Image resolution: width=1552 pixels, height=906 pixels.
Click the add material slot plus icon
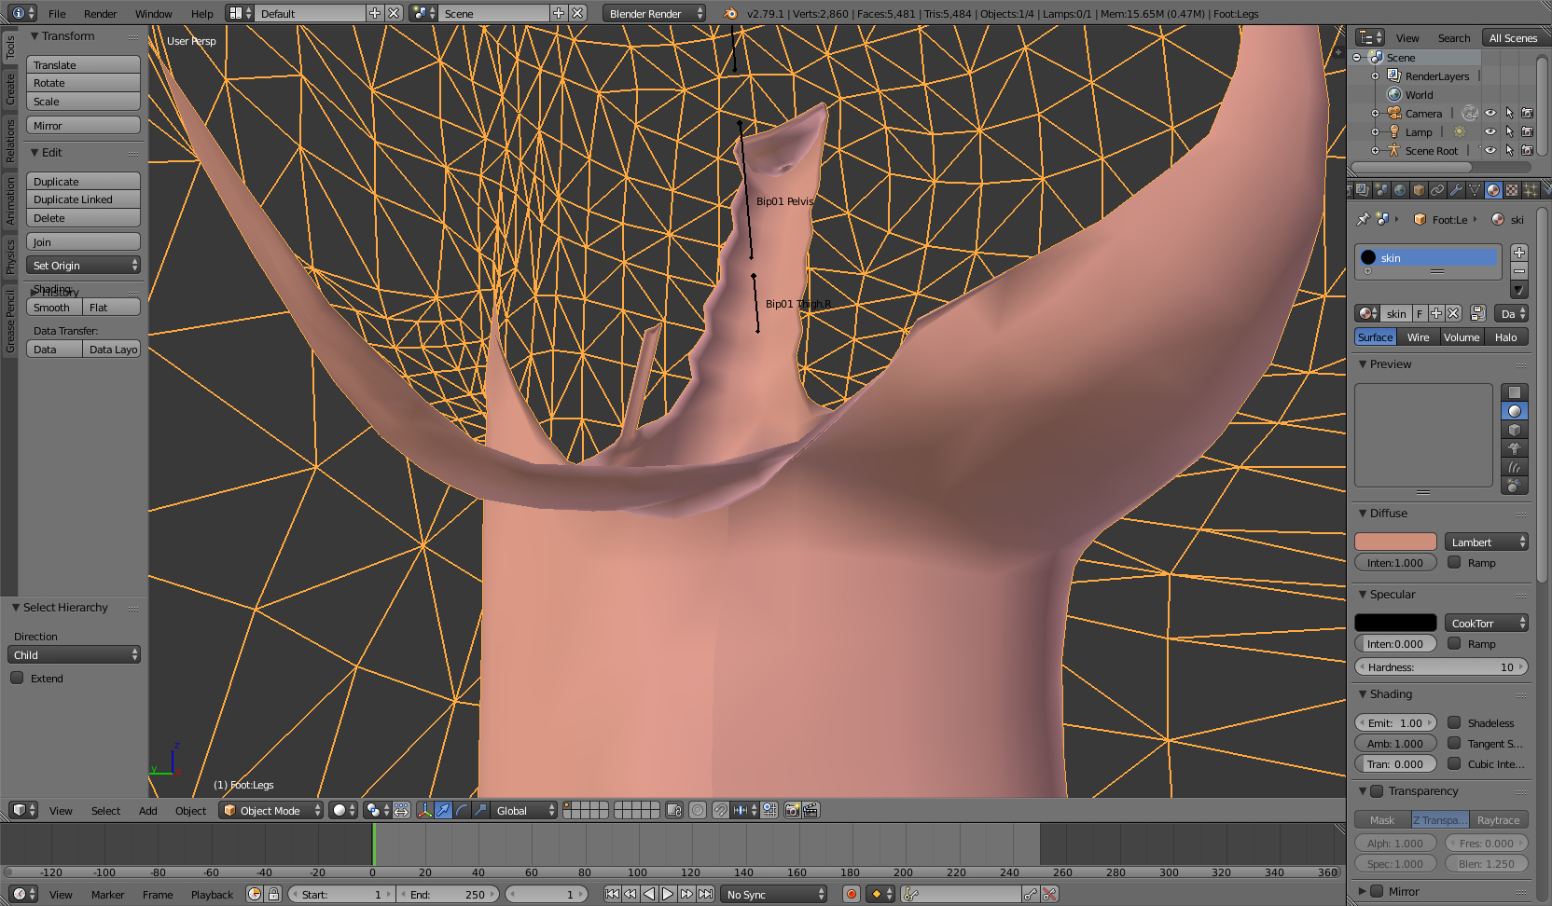[x=1519, y=253]
